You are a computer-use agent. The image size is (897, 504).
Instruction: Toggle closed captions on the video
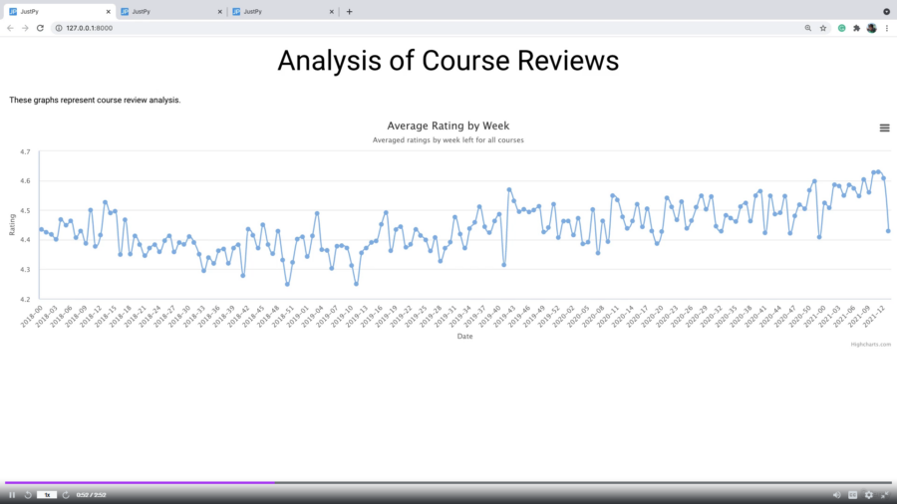pyautogui.click(x=852, y=494)
